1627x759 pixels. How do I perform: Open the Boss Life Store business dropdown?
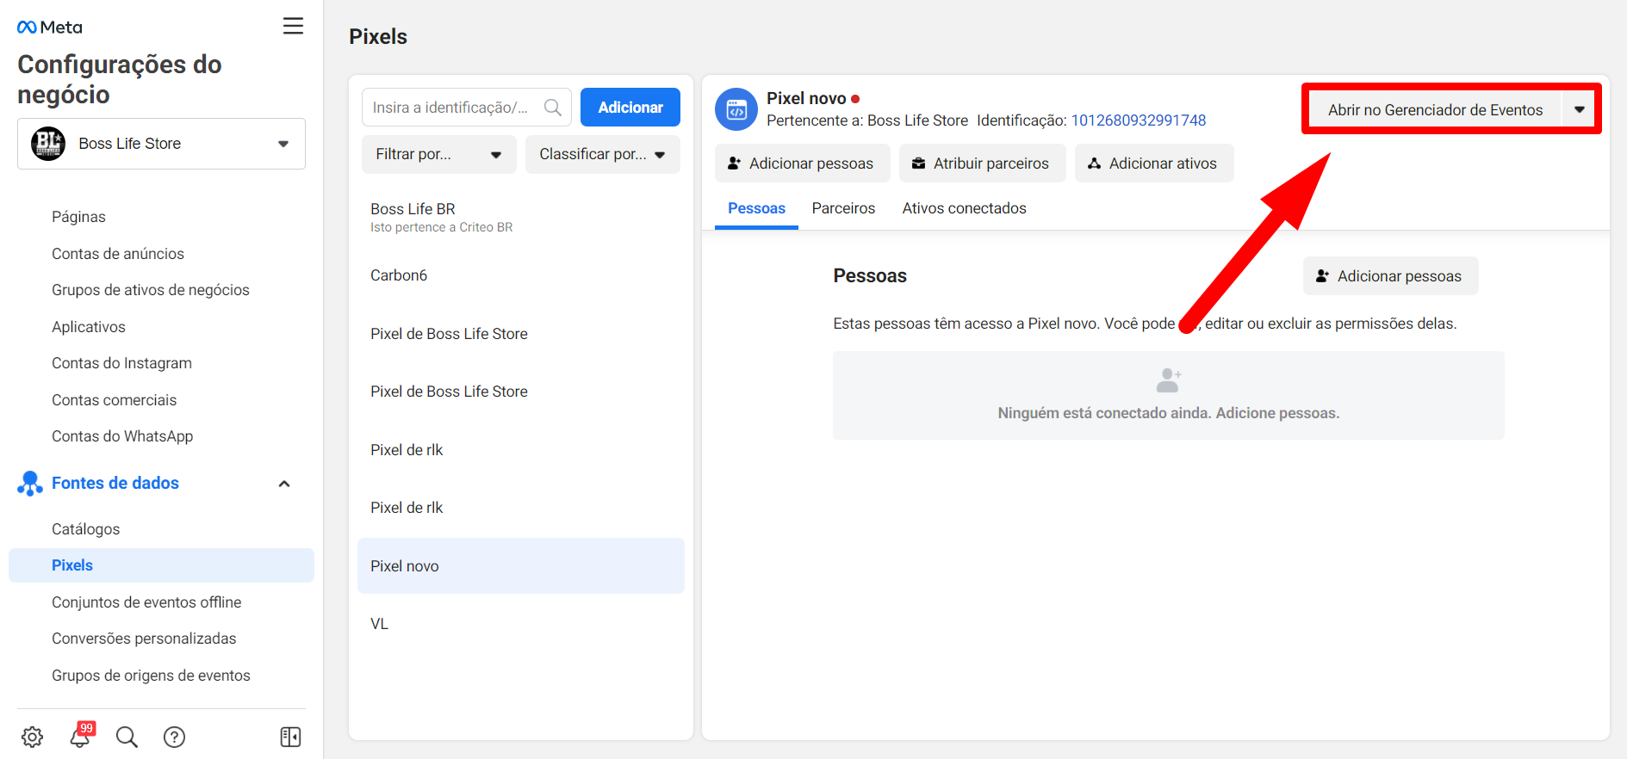[x=161, y=144]
